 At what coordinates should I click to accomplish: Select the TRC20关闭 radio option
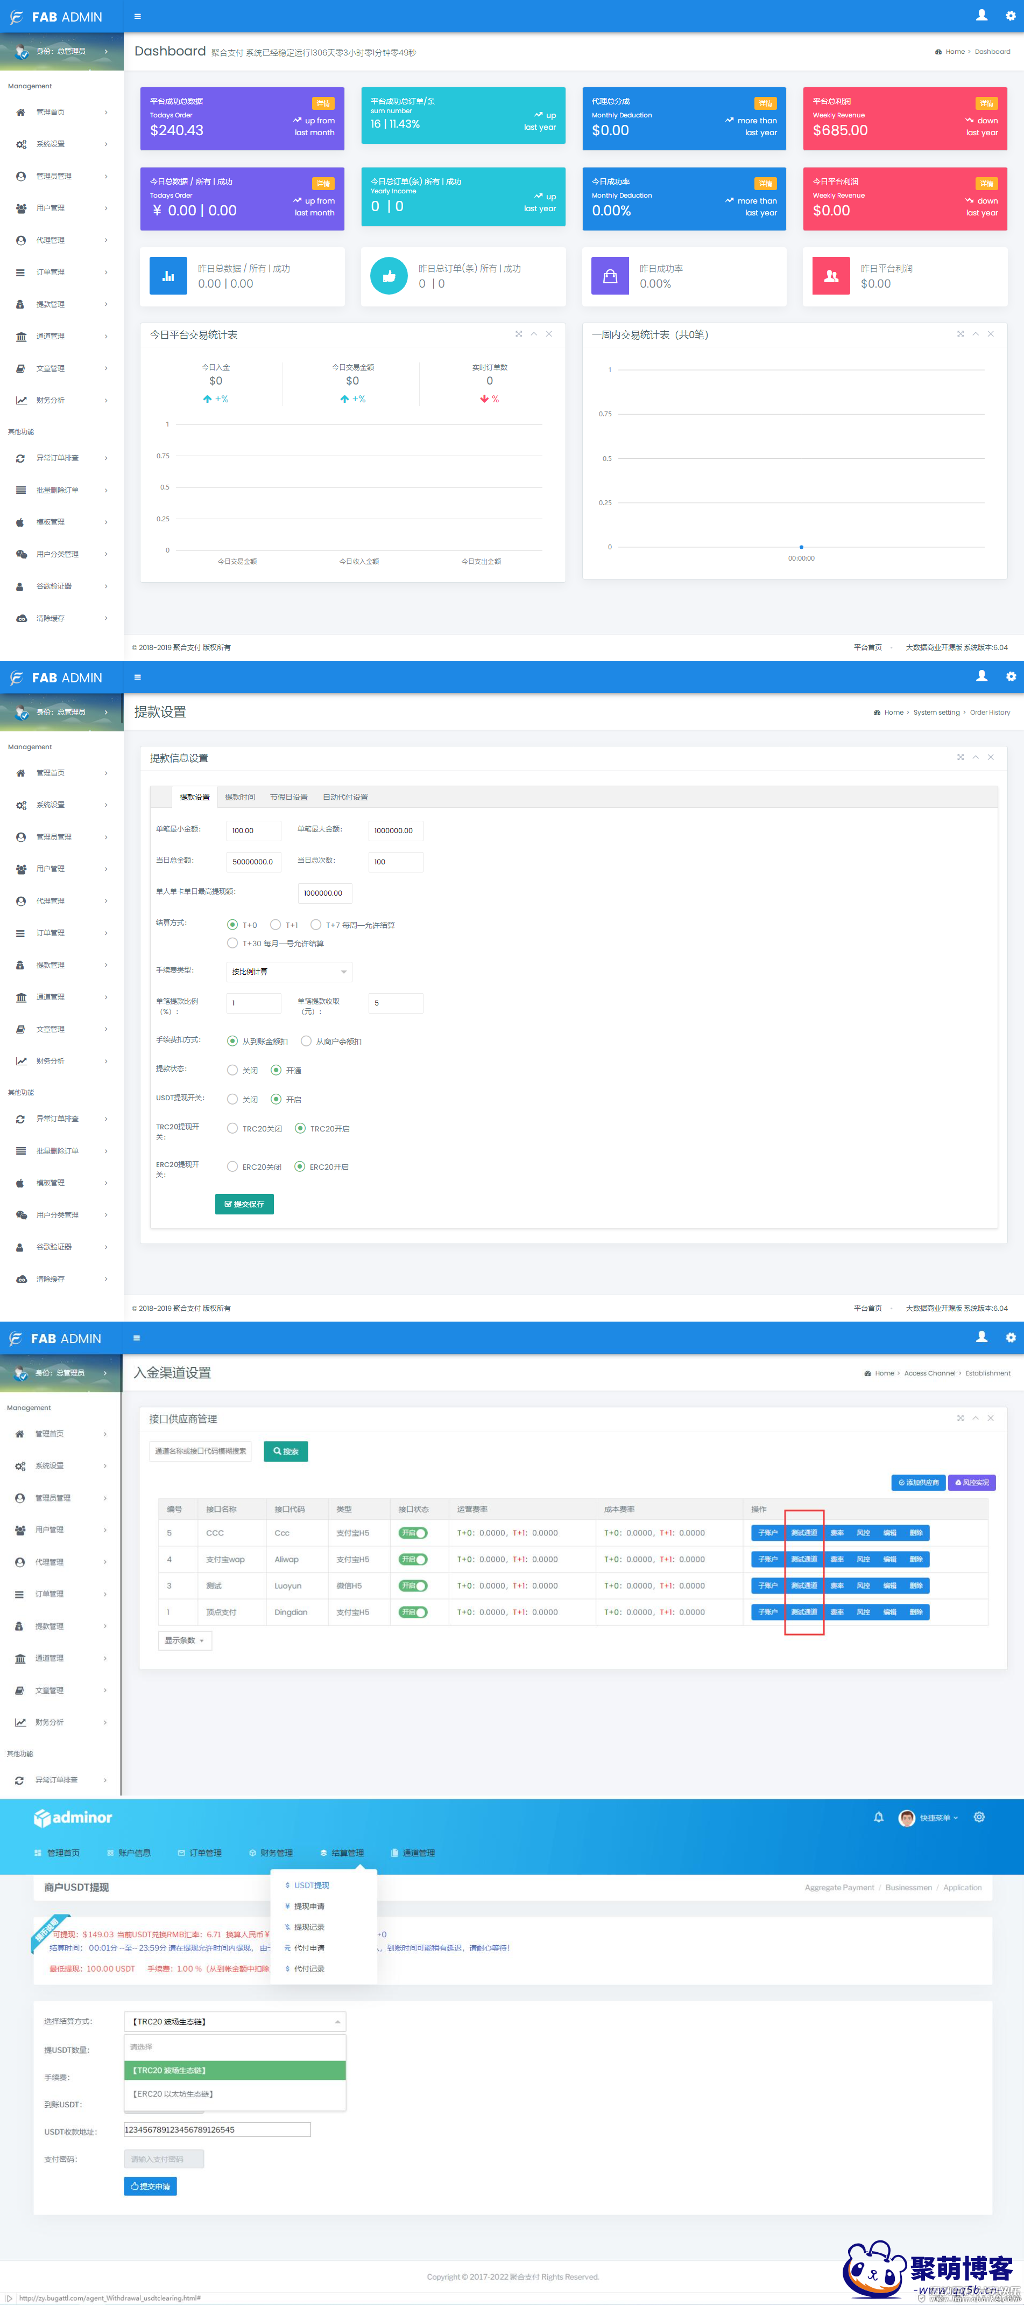click(232, 1128)
